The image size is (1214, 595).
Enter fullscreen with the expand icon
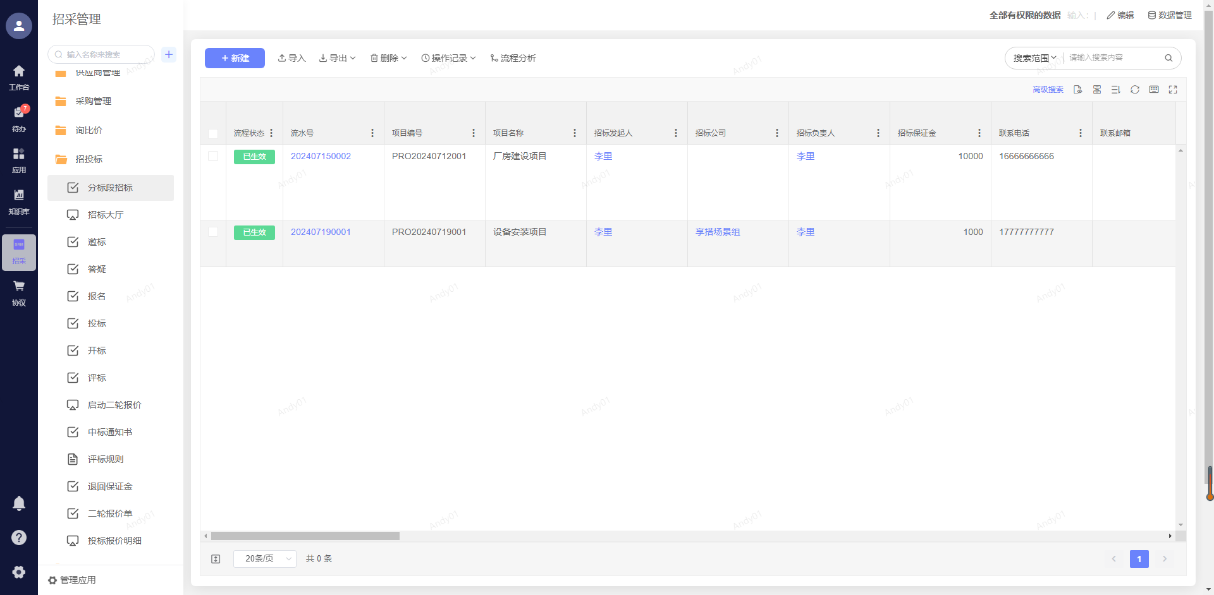point(1173,90)
